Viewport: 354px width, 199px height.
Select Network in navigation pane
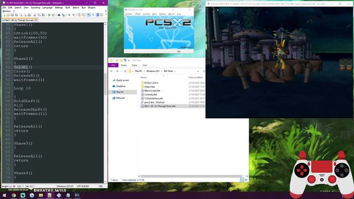pos(118,98)
